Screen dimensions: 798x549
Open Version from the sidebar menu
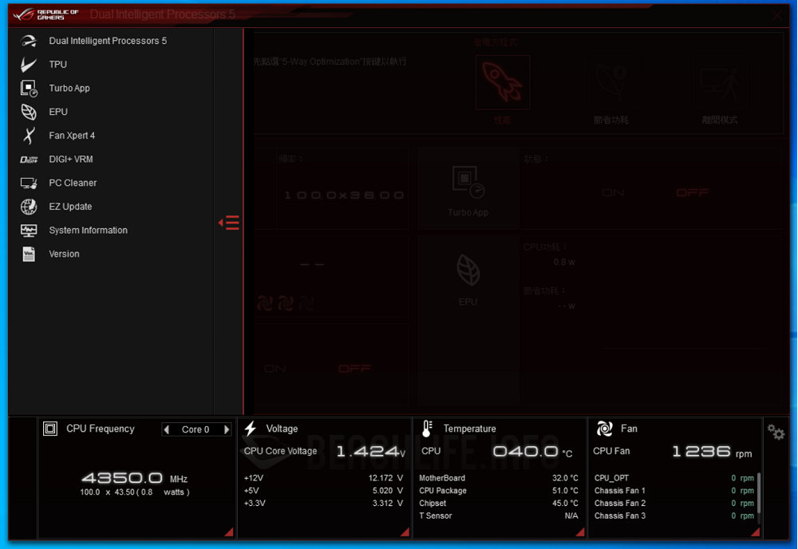(64, 254)
